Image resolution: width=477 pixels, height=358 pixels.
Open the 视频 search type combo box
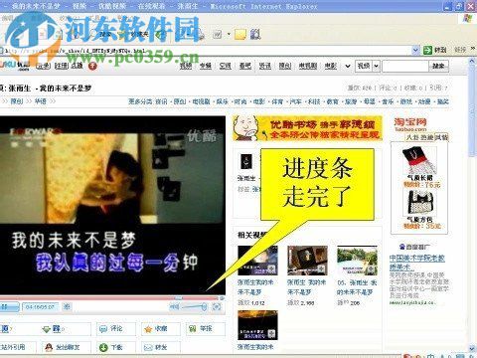[x=368, y=66]
